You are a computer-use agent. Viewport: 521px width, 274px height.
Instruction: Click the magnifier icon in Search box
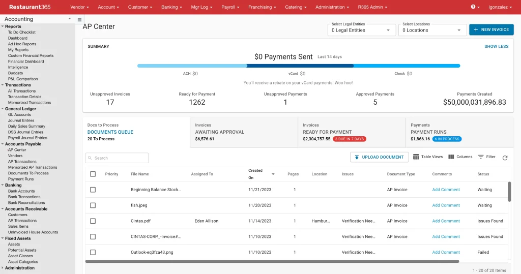(x=90, y=158)
